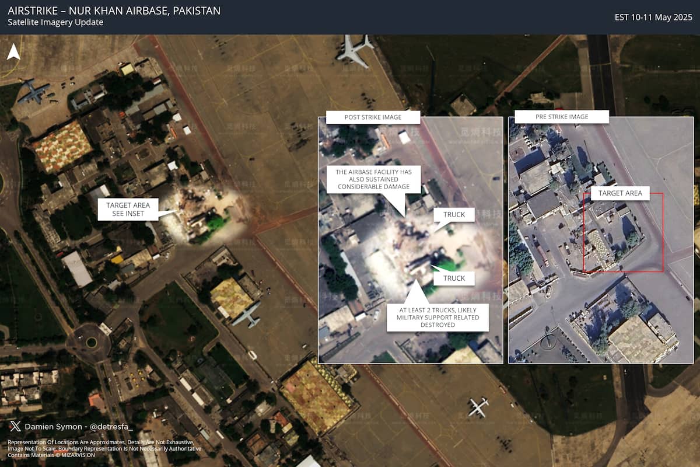This screenshot has width=700, height=467.
Task: Click the upper 'TRUCK' callout label
Action: (454, 215)
